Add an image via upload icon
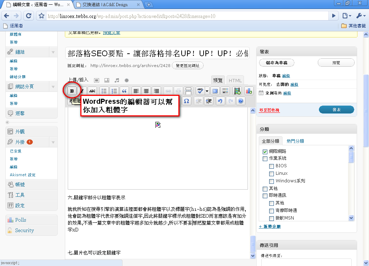 point(97,80)
